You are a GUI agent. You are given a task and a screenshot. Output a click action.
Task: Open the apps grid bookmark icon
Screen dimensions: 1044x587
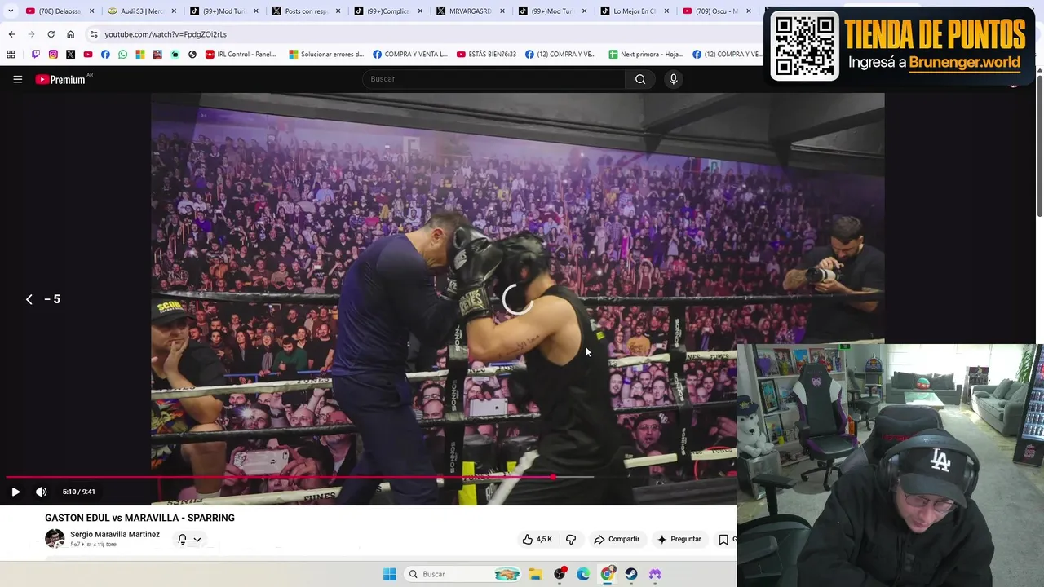click(x=11, y=55)
